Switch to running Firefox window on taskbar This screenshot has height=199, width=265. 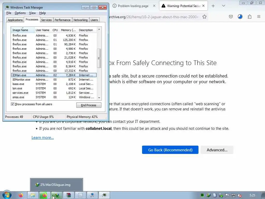point(45,195)
